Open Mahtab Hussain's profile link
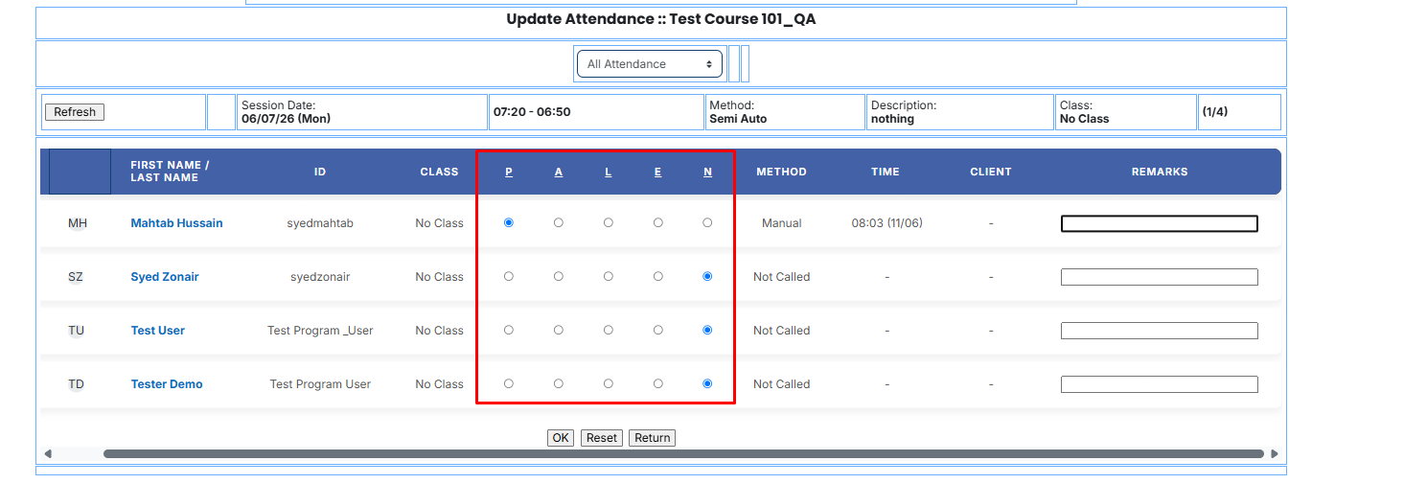The height and width of the screenshot is (484, 1404). pyautogui.click(x=176, y=223)
